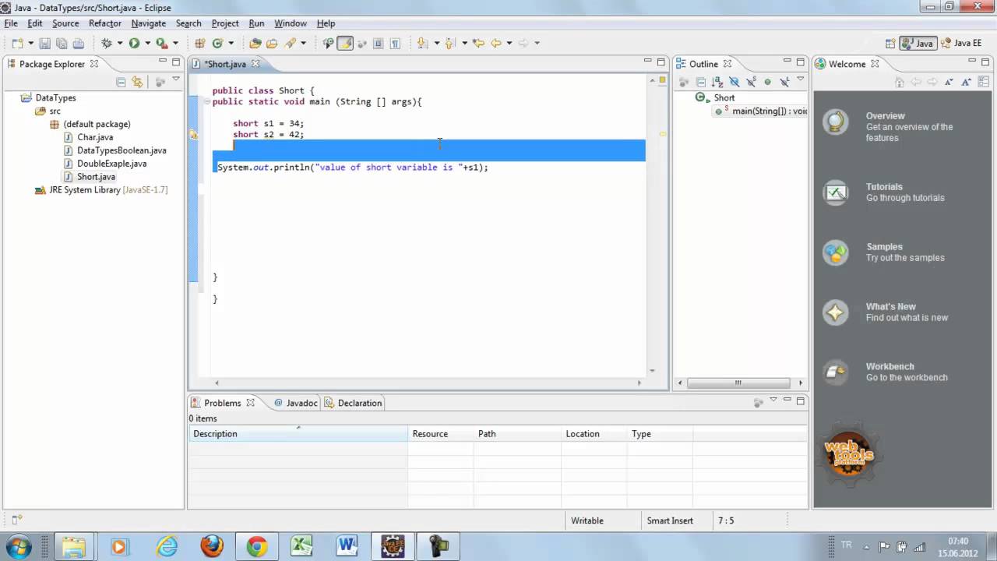Click the Back navigation arrow in toolbar

click(495, 44)
